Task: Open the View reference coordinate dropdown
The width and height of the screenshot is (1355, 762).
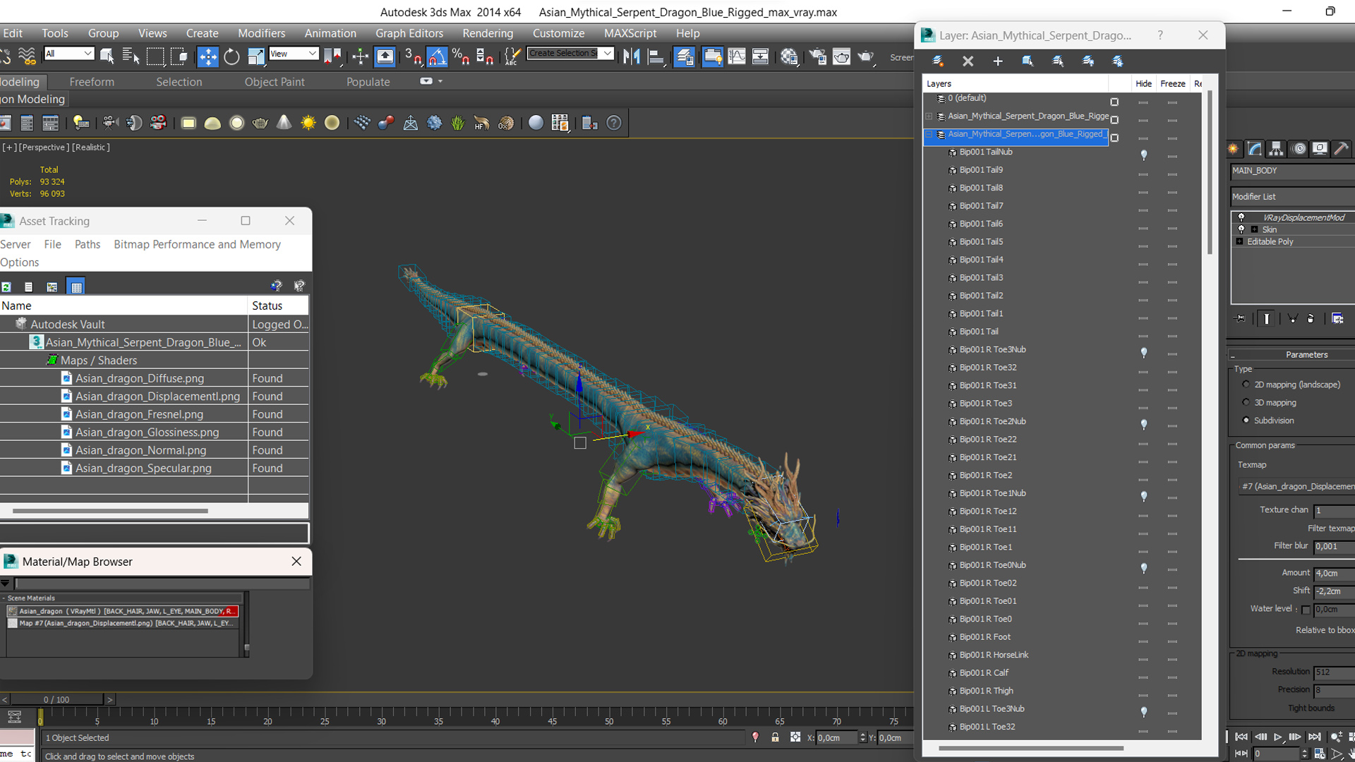Action: tap(293, 54)
